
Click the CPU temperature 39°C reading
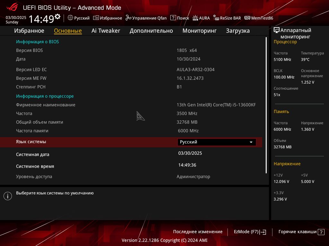305,60
